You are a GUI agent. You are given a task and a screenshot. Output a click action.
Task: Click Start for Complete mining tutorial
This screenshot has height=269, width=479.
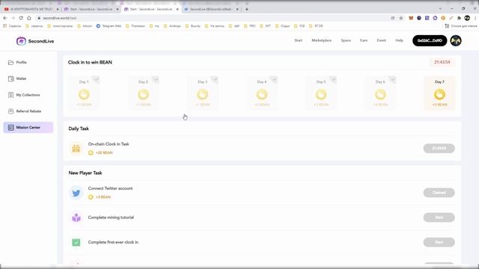439,217
